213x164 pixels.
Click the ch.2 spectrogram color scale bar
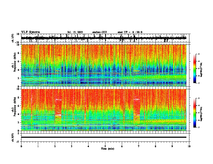point(195,113)
